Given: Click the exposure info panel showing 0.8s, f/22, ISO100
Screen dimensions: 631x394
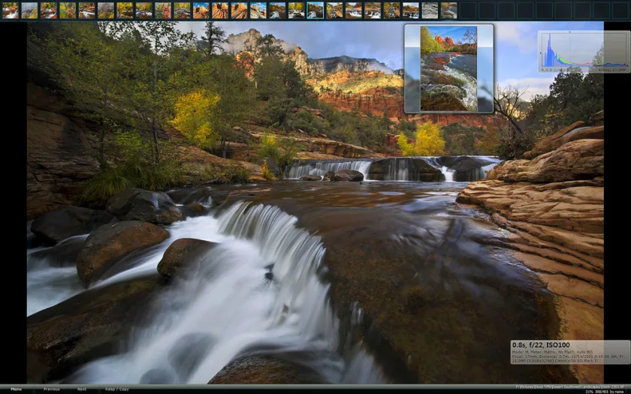Looking at the screenshot, I should (570, 352).
